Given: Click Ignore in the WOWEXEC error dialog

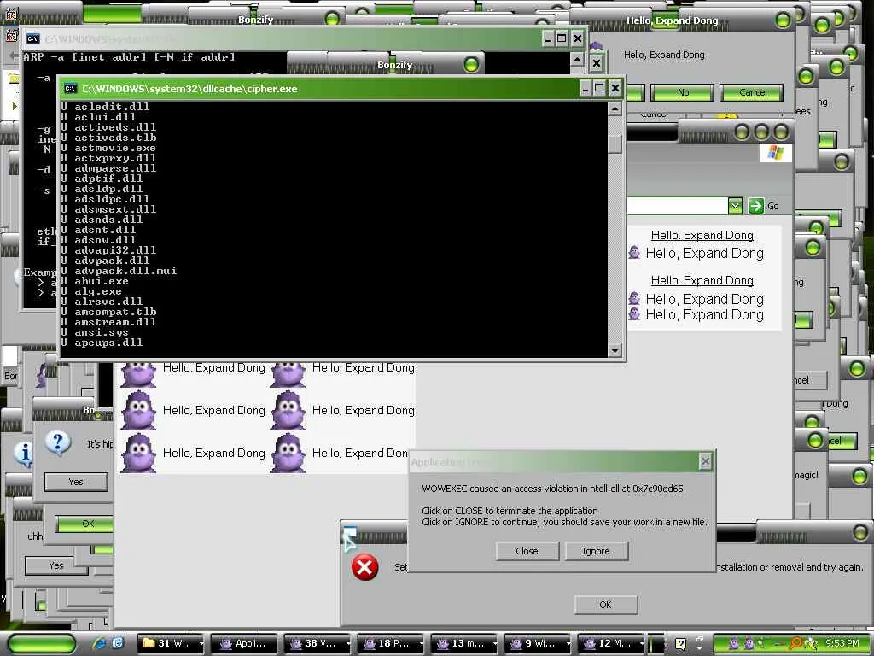Looking at the screenshot, I should [596, 551].
